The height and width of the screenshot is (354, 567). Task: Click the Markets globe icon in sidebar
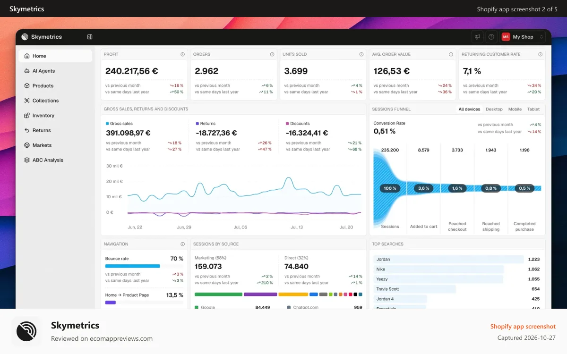(27, 145)
